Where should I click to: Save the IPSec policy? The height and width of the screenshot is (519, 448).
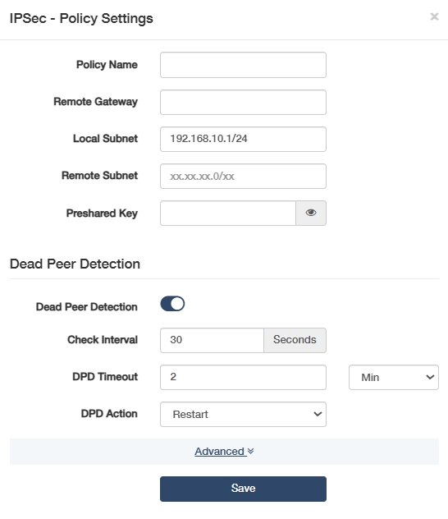click(x=243, y=489)
